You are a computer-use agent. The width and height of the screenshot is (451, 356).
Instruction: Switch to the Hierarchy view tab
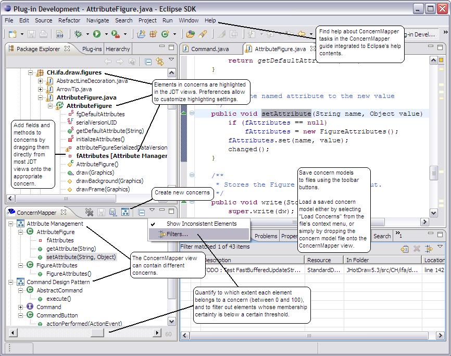point(118,49)
